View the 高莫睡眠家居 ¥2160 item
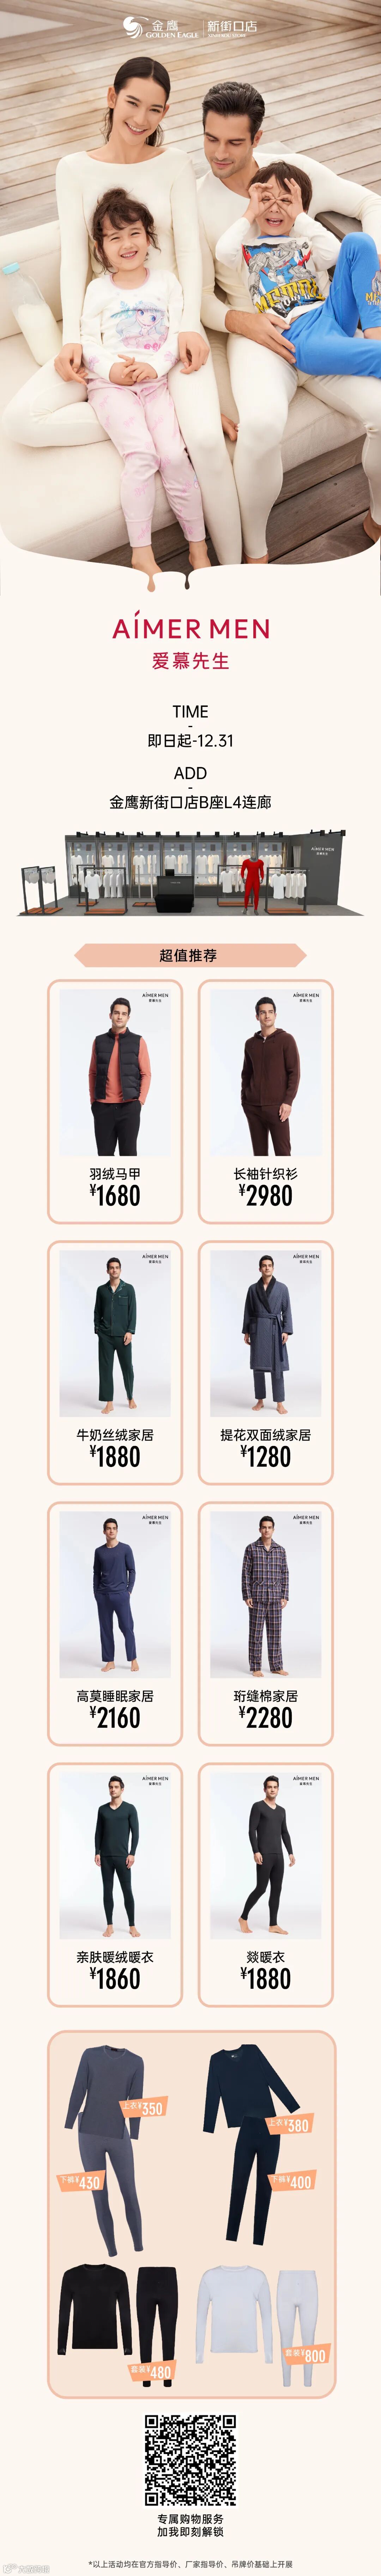Viewport: 381px width, 2576px height. click(x=115, y=1623)
